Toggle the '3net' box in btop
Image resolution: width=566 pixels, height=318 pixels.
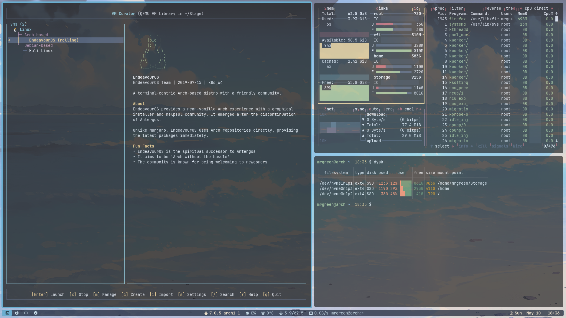[329, 109]
